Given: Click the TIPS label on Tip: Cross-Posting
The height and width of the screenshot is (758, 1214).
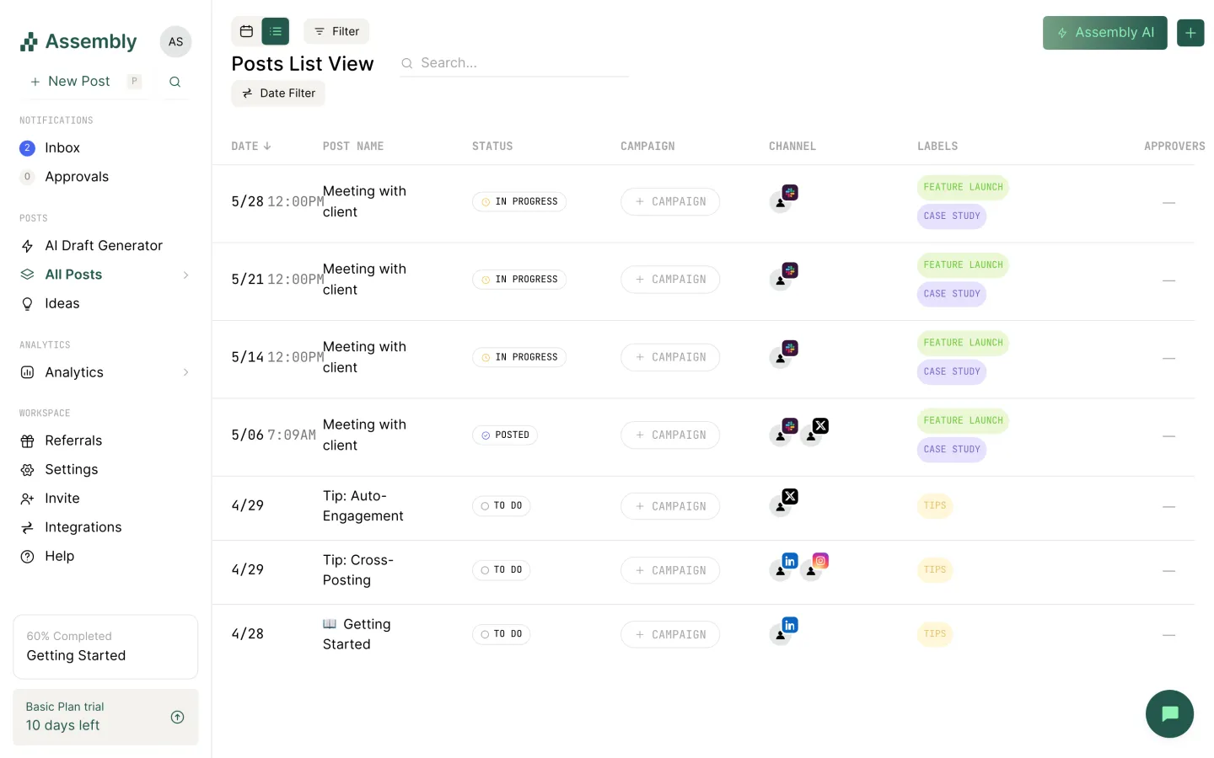Looking at the screenshot, I should point(935,570).
